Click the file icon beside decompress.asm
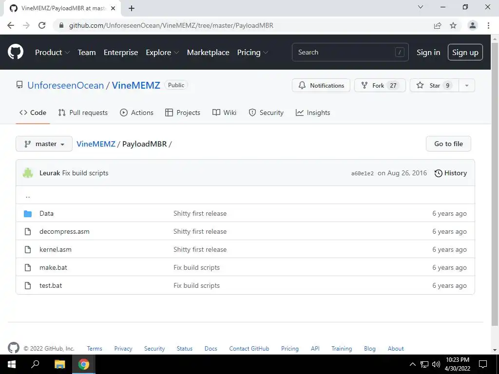 point(28,231)
